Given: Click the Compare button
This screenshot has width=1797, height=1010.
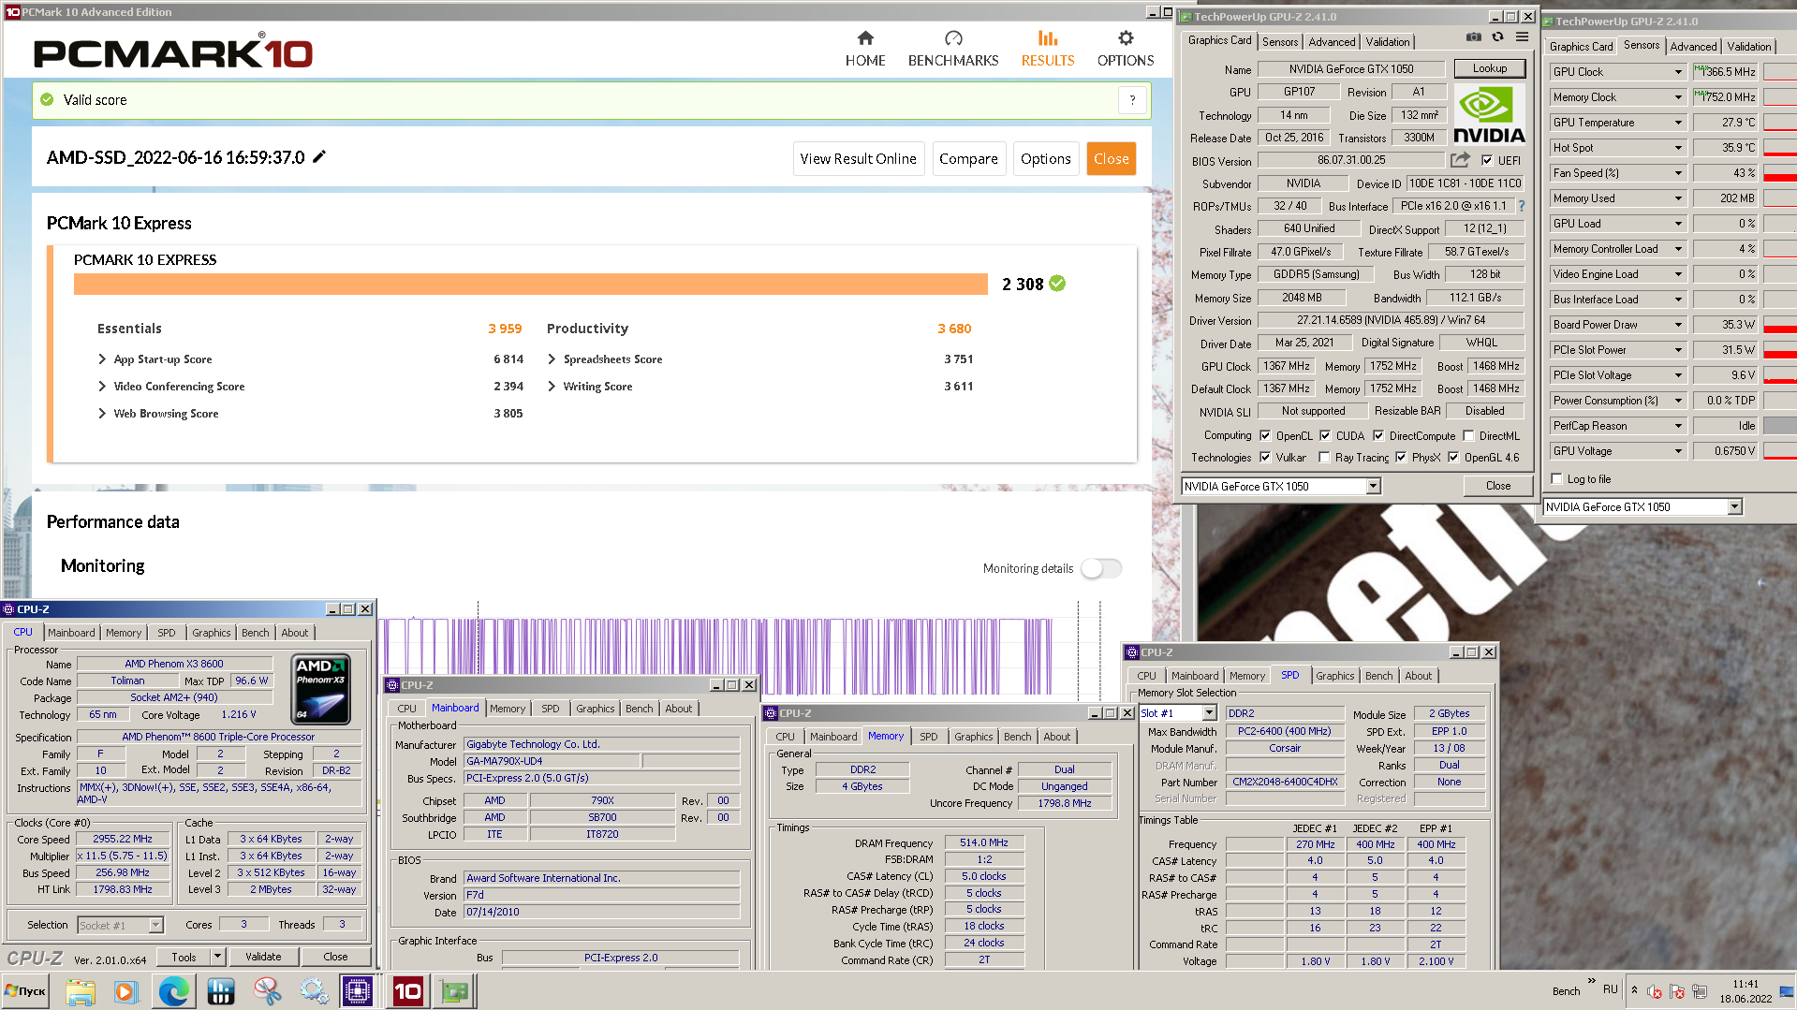Looking at the screenshot, I should 968,159.
